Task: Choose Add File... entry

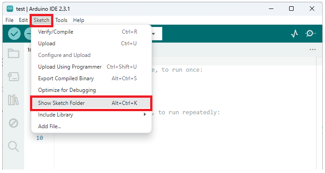Action: coord(91,126)
